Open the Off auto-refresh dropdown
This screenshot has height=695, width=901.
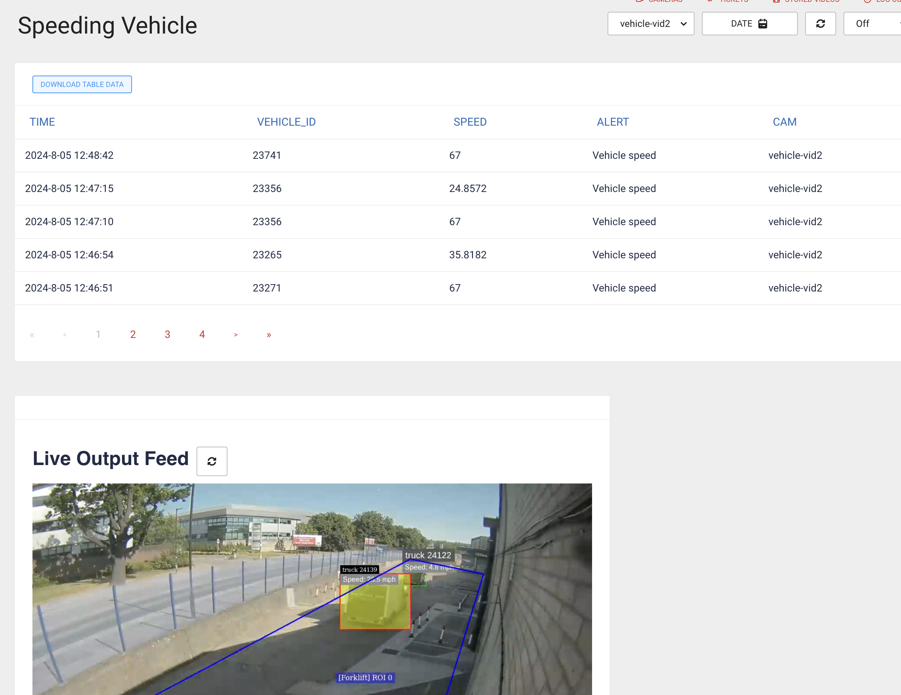tap(870, 24)
